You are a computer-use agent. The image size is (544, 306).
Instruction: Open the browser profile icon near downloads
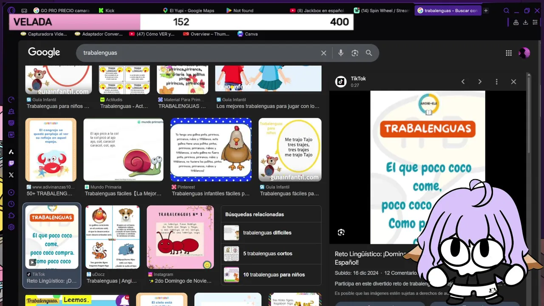pos(516,22)
